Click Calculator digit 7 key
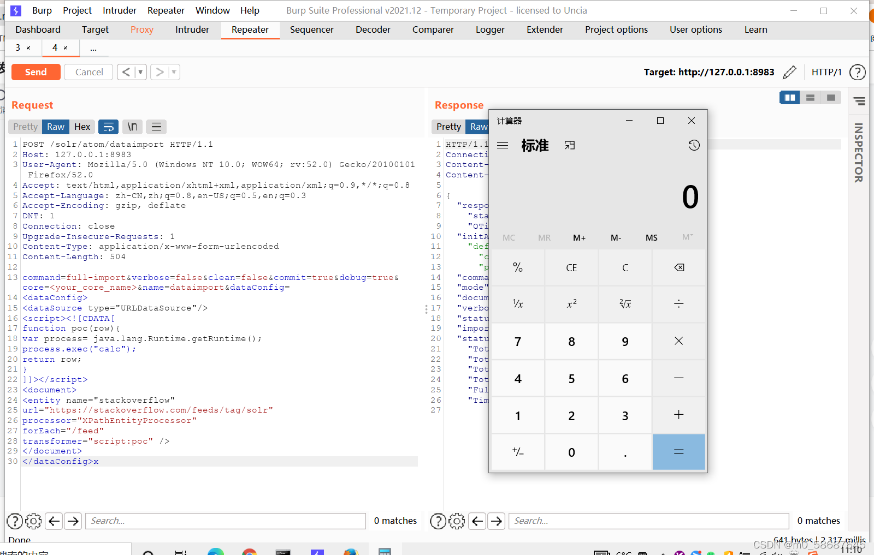The width and height of the screenshot is (874, 555). point(518,341)
